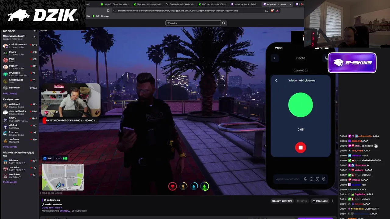Click the search magnifier button beside Wyszukaj
This screenshot has height=219, width=390.
click(x=224, y=23)
